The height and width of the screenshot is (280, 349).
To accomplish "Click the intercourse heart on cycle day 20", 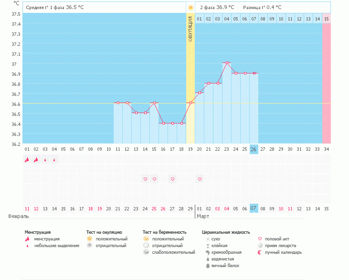I will 200,179.
